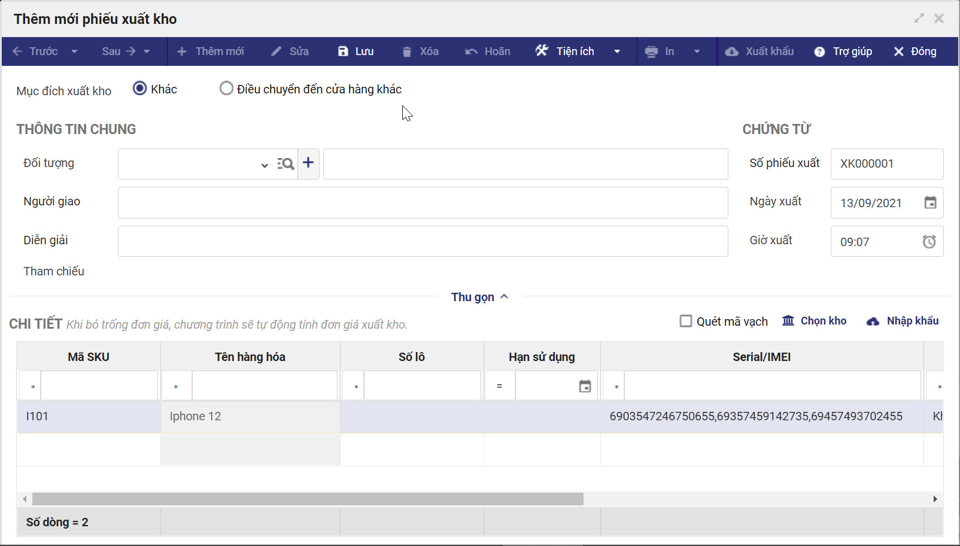
Task: Click the Xóa trash icon
Action: pyautogui.click(x=407, y=51)
